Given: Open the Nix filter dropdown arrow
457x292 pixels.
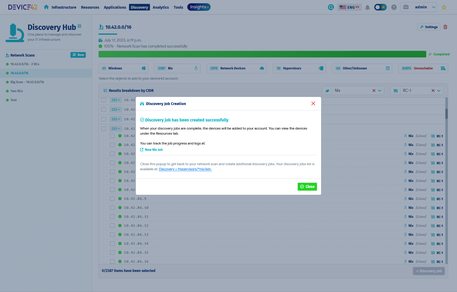Looking at the screenshot, I should click(x=380, y=91).
